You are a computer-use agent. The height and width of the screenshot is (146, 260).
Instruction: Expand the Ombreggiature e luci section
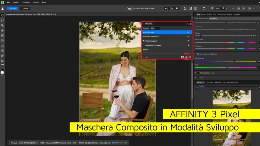196,73
